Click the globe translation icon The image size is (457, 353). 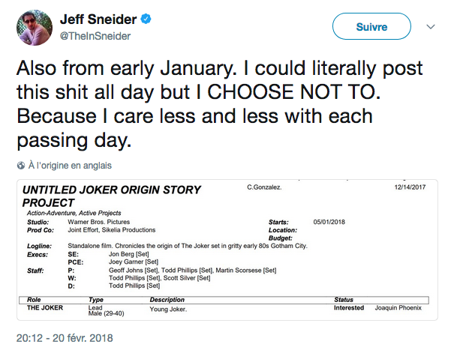[21, 166]
